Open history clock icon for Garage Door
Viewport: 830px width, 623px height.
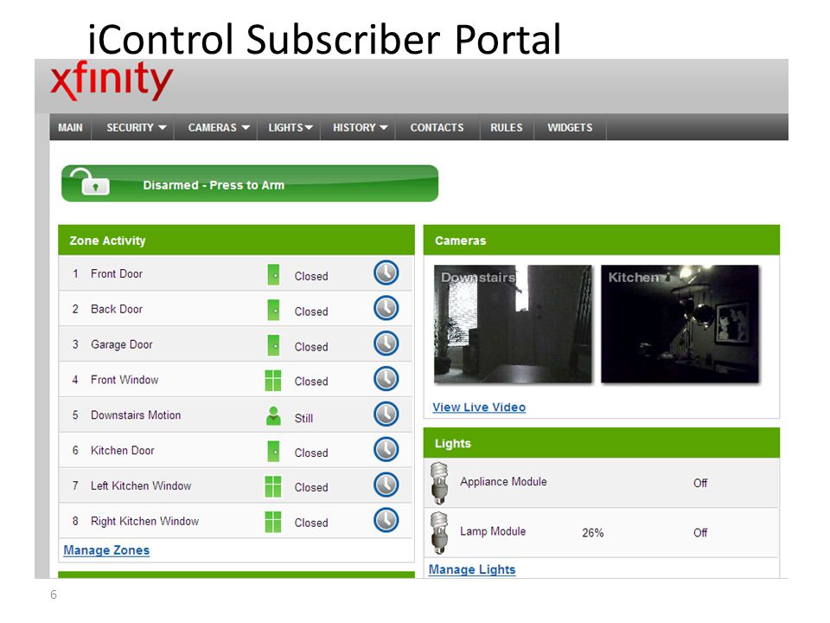386,344
